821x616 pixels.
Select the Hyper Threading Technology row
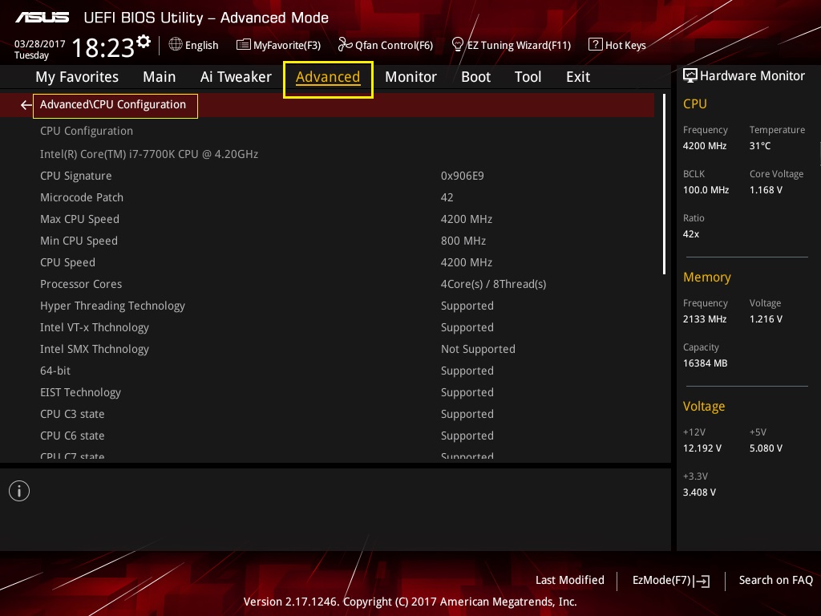tap(327, 306)
